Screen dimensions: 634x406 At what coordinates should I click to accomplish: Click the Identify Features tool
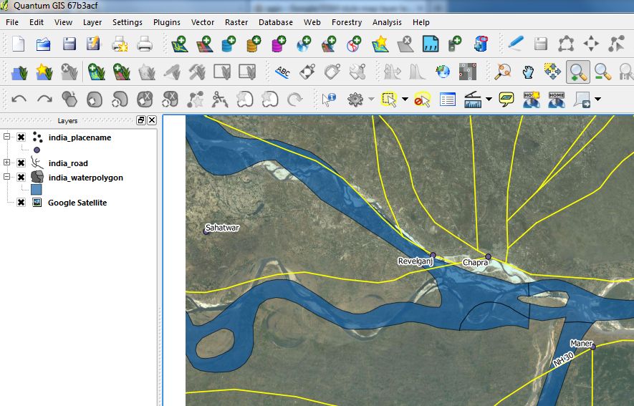coord(329,99)
